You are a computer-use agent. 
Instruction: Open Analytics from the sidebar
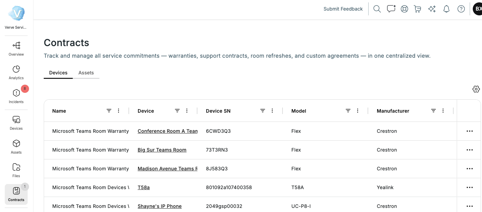pyautogui.click(x=16, y=72)
